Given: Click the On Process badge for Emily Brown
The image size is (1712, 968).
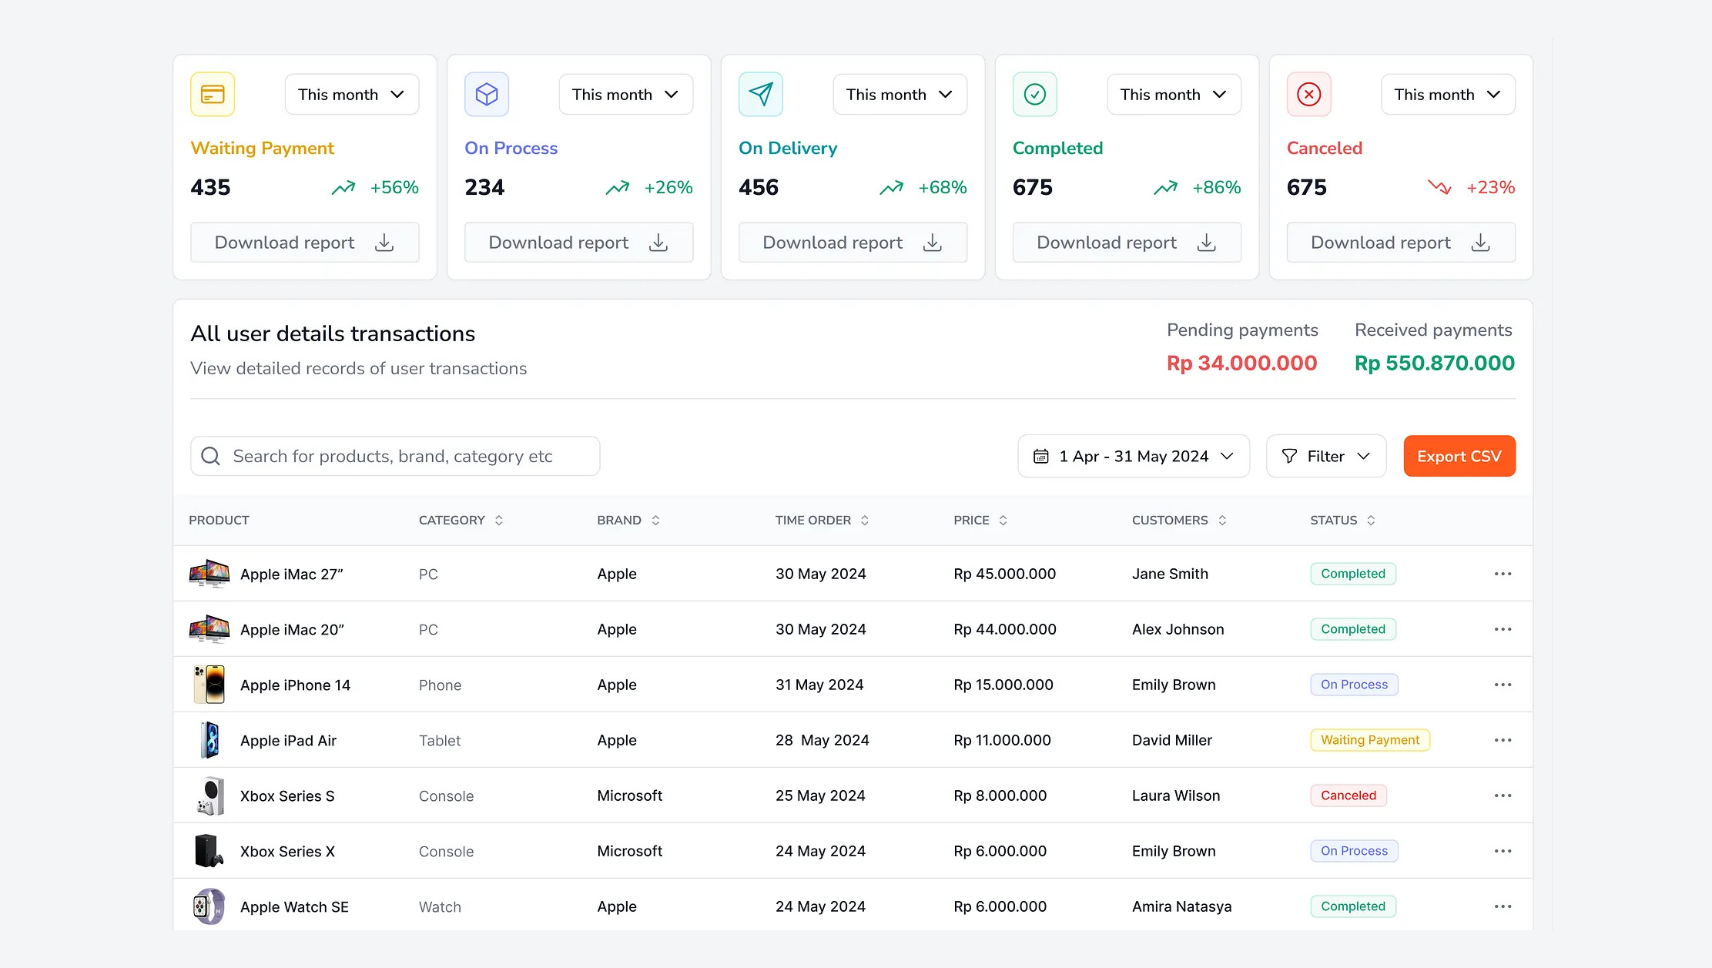Looking at the screenshot, I should pos(1354,684).
